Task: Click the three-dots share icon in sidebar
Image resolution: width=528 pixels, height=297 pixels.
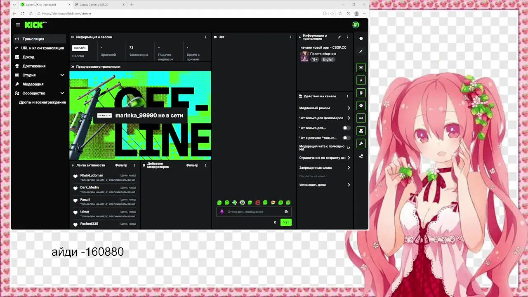Action: (361, 156)
